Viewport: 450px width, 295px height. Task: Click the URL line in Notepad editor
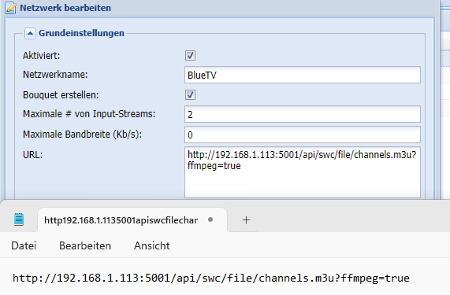tap(211, 278)
